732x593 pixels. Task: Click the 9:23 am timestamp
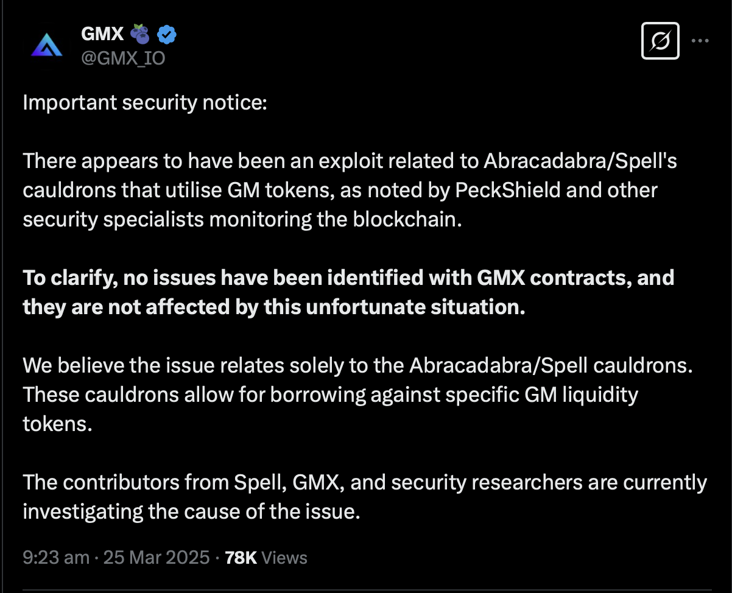(x=56, y=558)
